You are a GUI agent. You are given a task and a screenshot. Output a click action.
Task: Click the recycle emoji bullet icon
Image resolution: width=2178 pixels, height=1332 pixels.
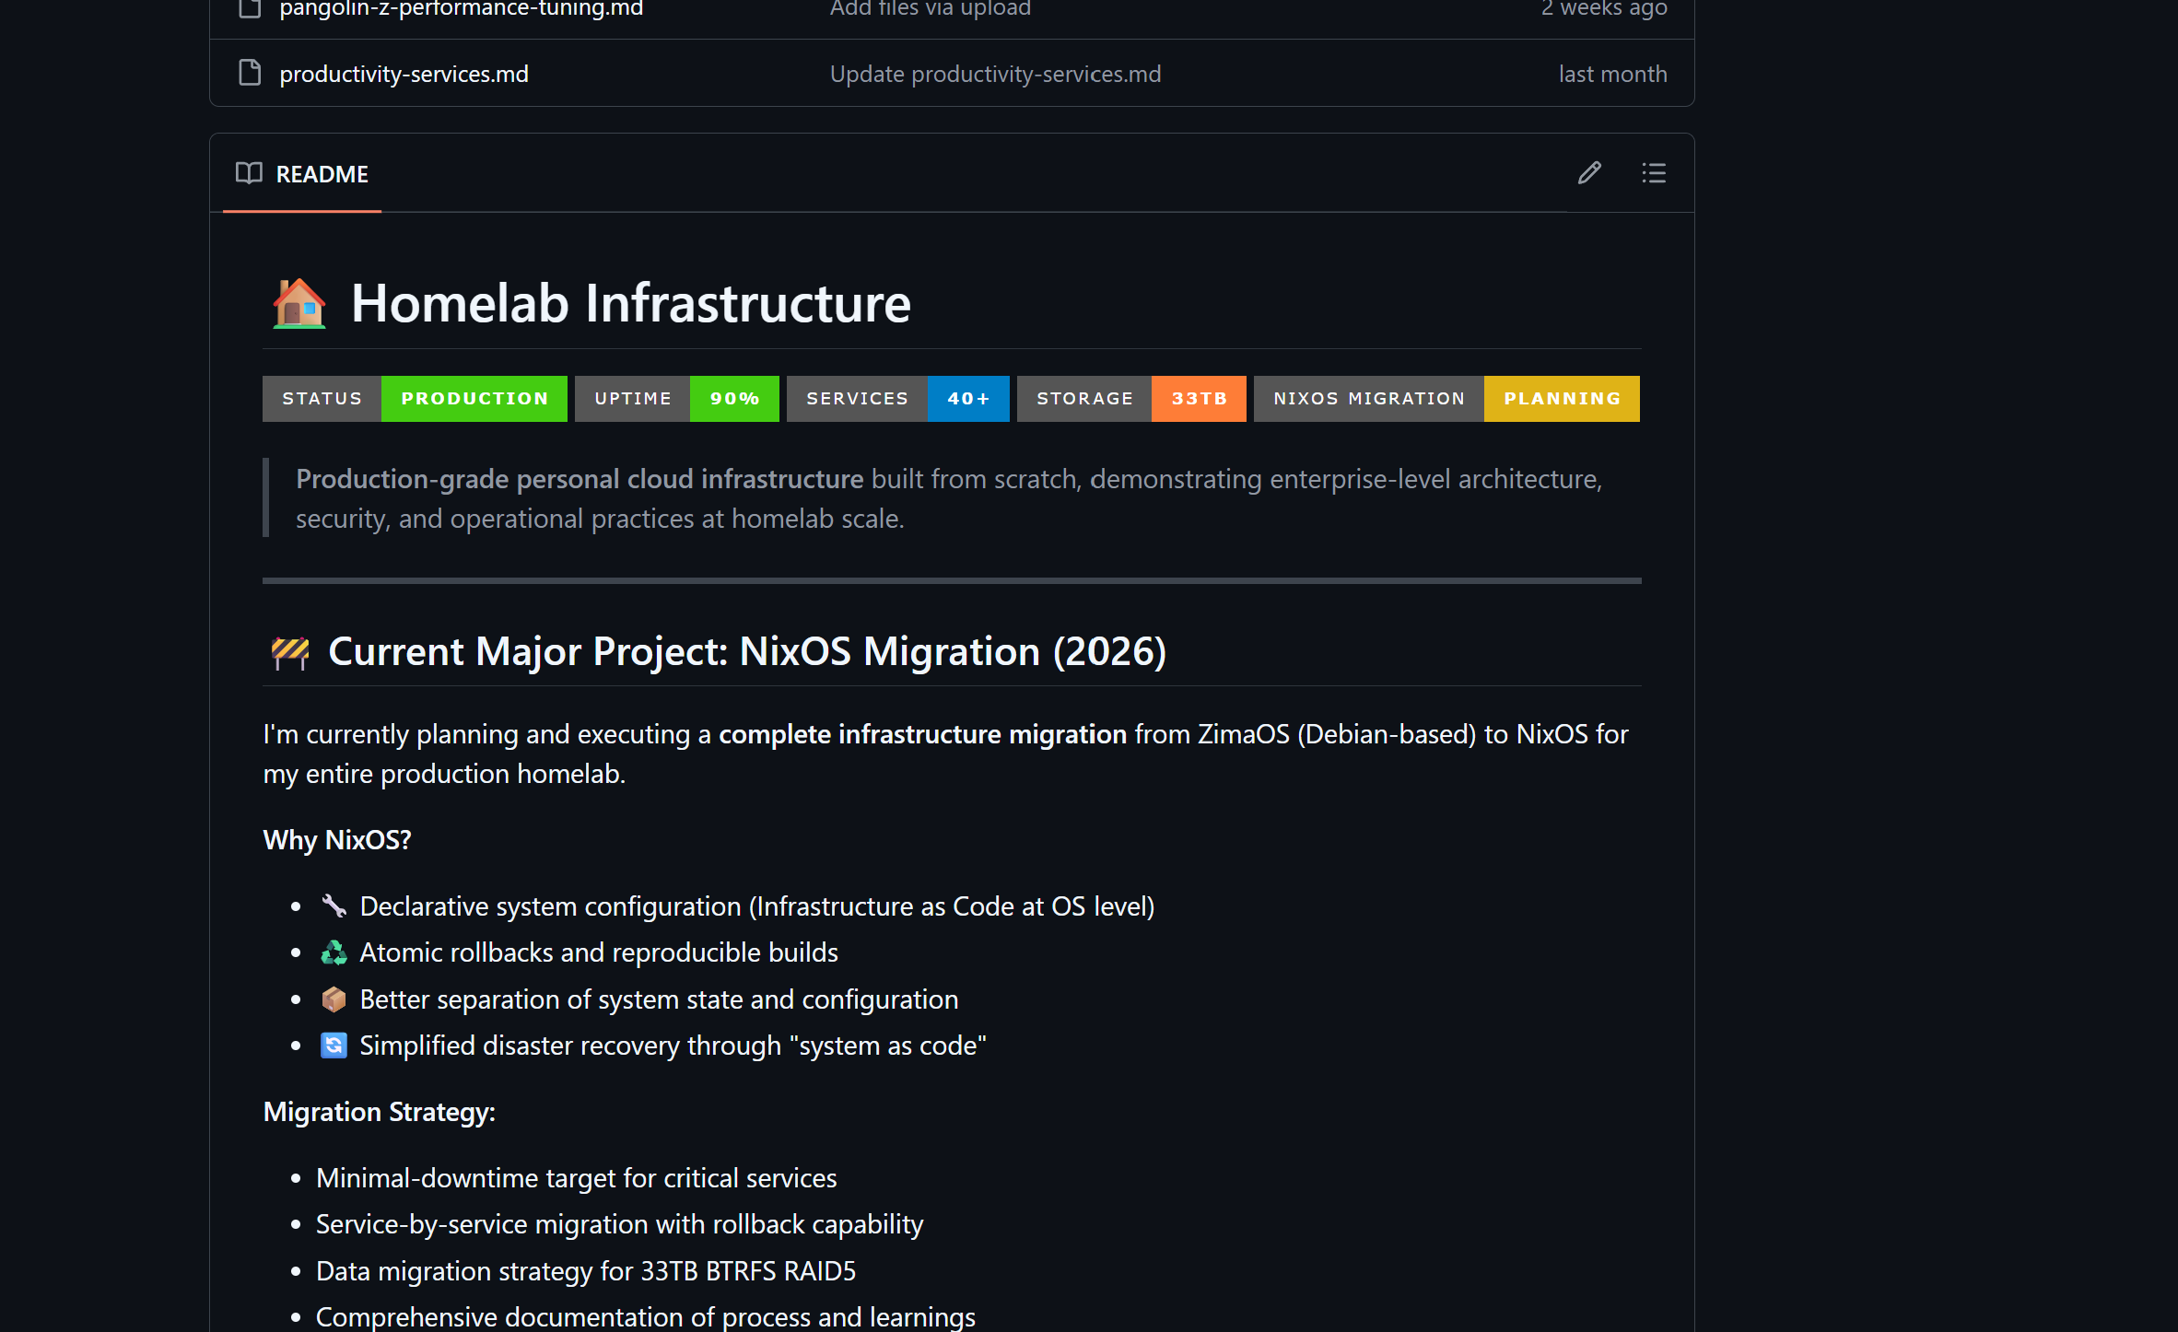pos(334,952)
